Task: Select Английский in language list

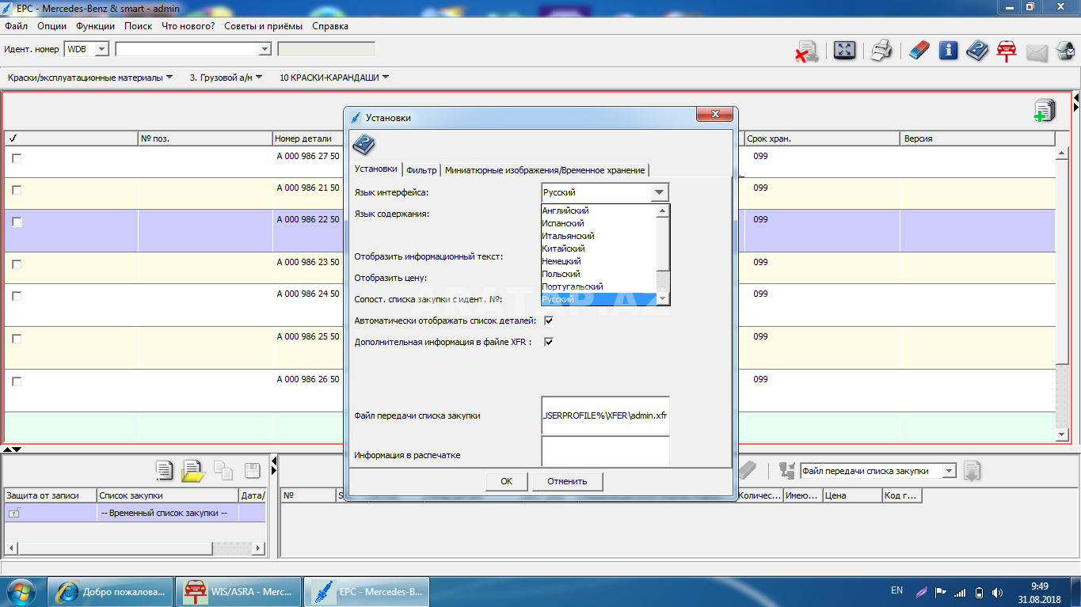Action: coord(599,211)
